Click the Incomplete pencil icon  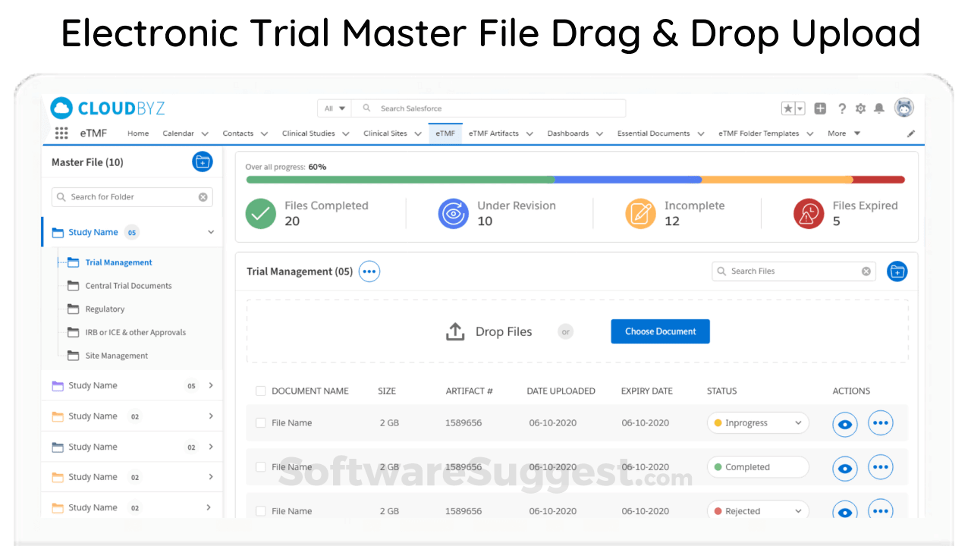coord(641,213)
